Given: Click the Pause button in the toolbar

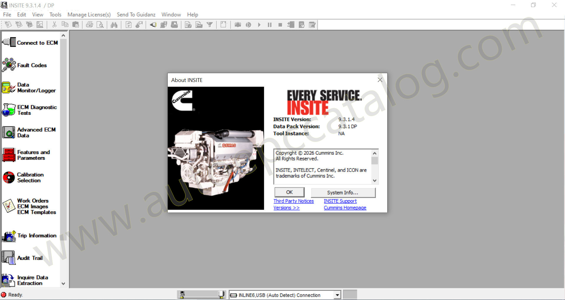Looking at the screenshot, I should click(270, 25).
